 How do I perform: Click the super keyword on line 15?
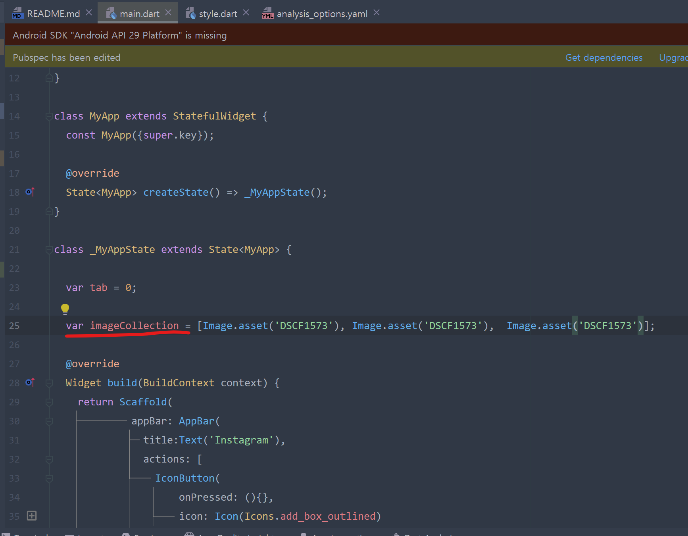(x=158, y=135)
